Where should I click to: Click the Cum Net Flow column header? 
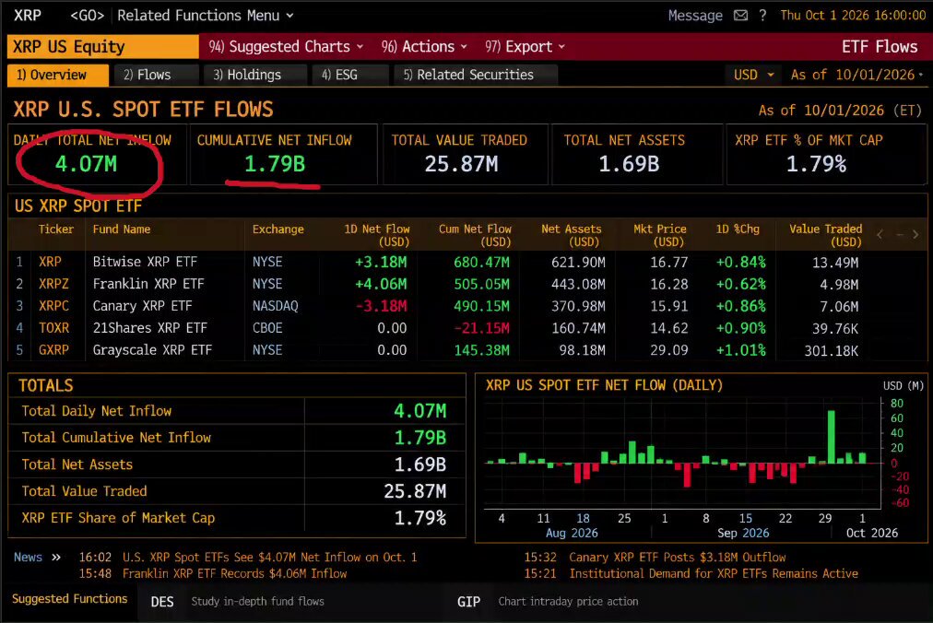476,236
